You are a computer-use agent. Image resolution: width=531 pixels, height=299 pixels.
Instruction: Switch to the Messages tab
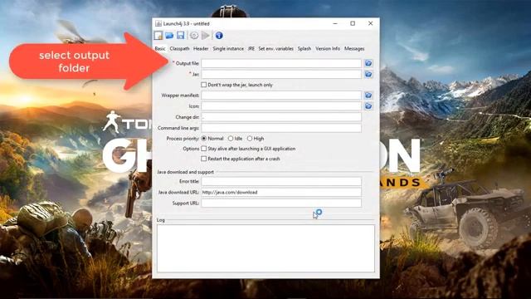[354, 48]
